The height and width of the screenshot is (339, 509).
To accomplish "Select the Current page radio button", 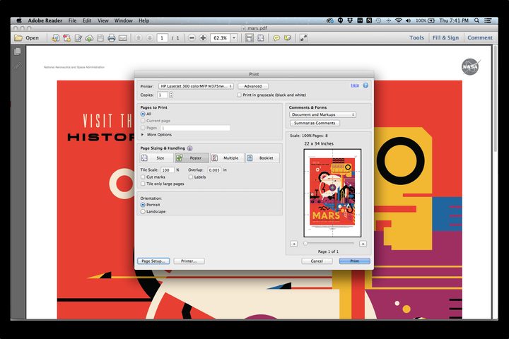I will tap(143, 121).
